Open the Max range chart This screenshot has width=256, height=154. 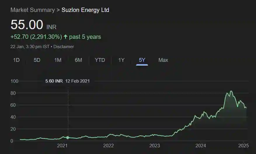click(163, 60)
